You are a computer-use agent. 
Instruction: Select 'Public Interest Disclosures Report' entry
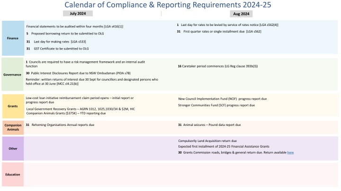click(x=78, y=73)
